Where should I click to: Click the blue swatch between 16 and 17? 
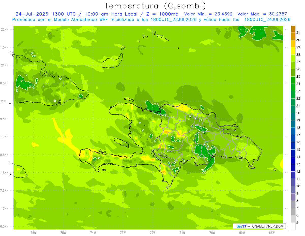coord(293,139)
